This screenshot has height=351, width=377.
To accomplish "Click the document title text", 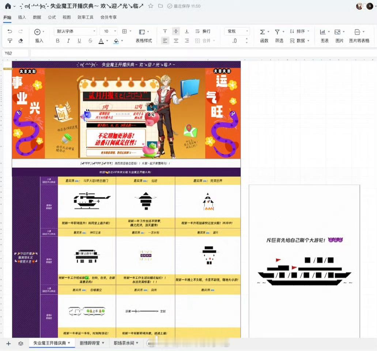I will point(82,6).
